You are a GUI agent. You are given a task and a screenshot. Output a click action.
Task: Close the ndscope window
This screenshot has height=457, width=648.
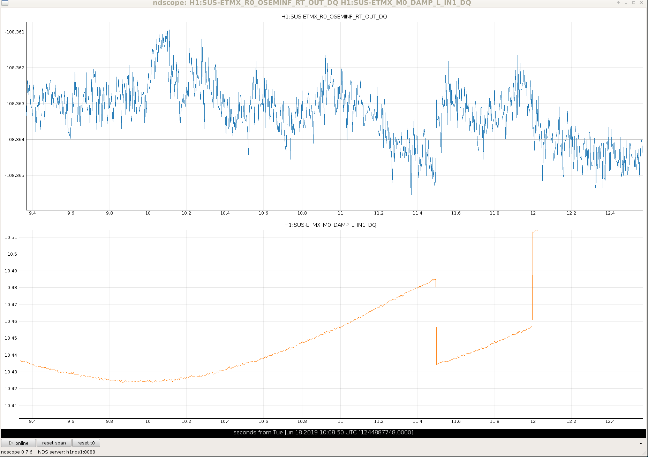point(641,2)
